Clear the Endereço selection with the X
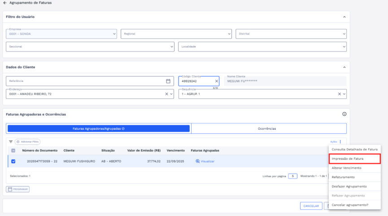Viewport: 388px width, 216px height. tap(166, 94)
